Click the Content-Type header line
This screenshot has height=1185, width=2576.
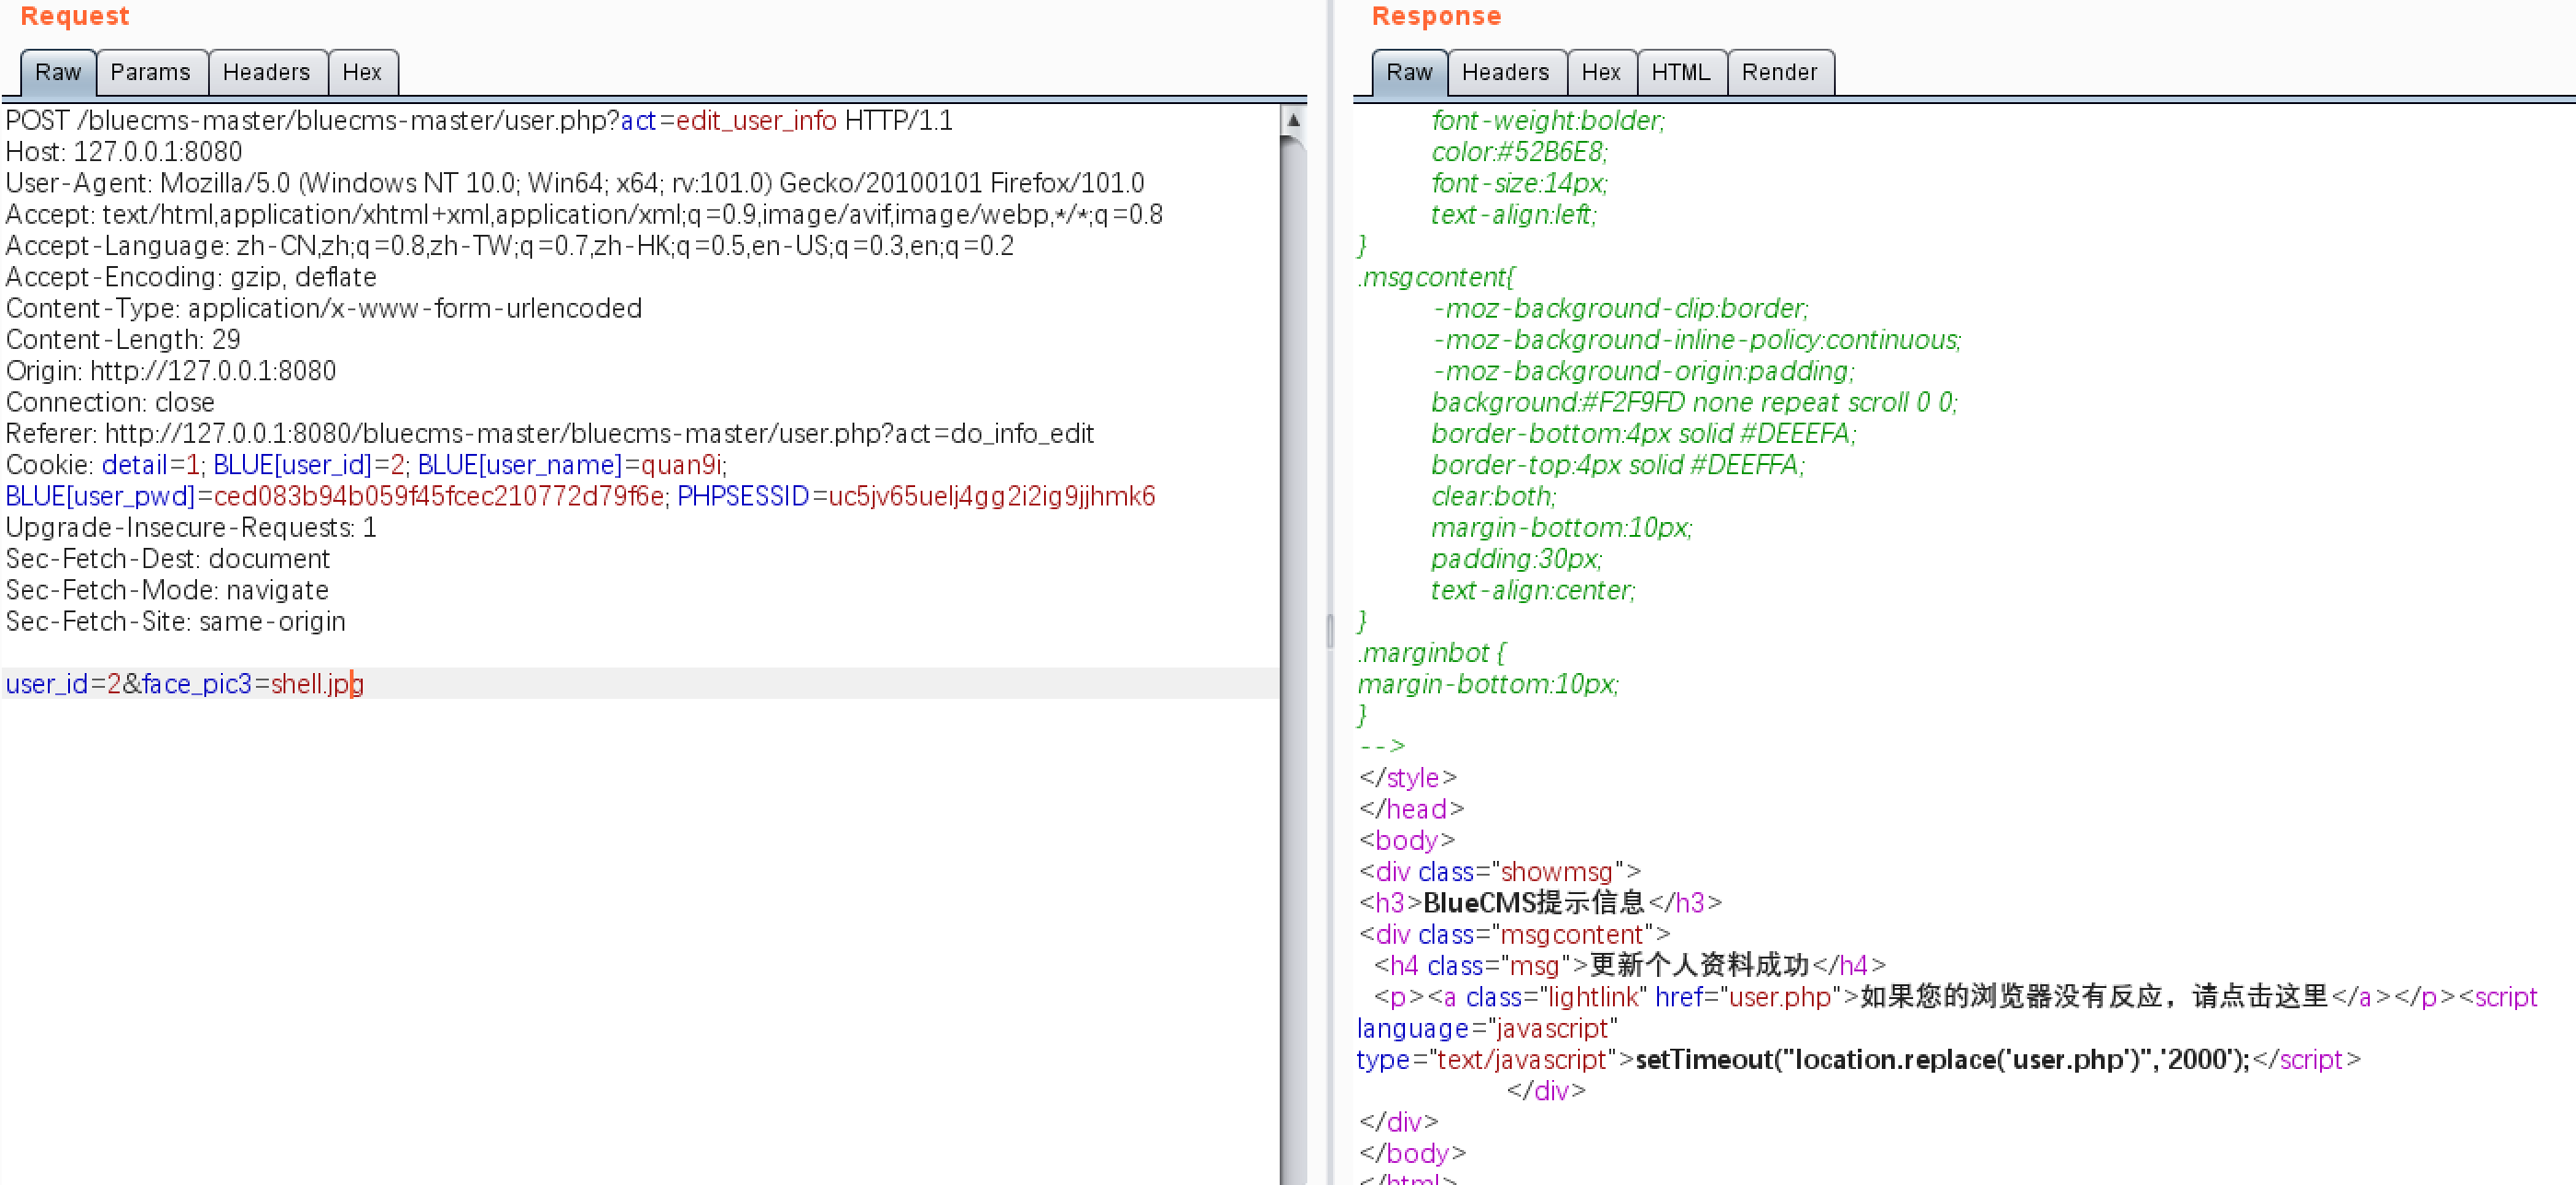point(324,308)
